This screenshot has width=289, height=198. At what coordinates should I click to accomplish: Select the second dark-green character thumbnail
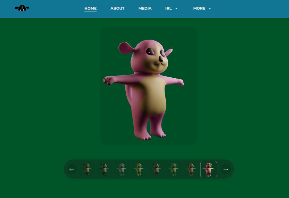(104, 169)
